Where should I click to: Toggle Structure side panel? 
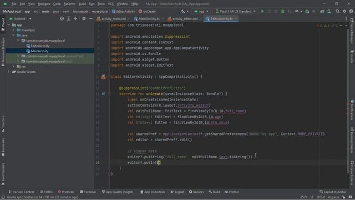coord(3,123)
